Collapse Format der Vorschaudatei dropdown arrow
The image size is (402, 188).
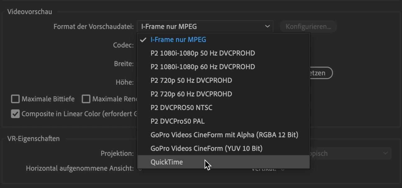pos(267,27)
